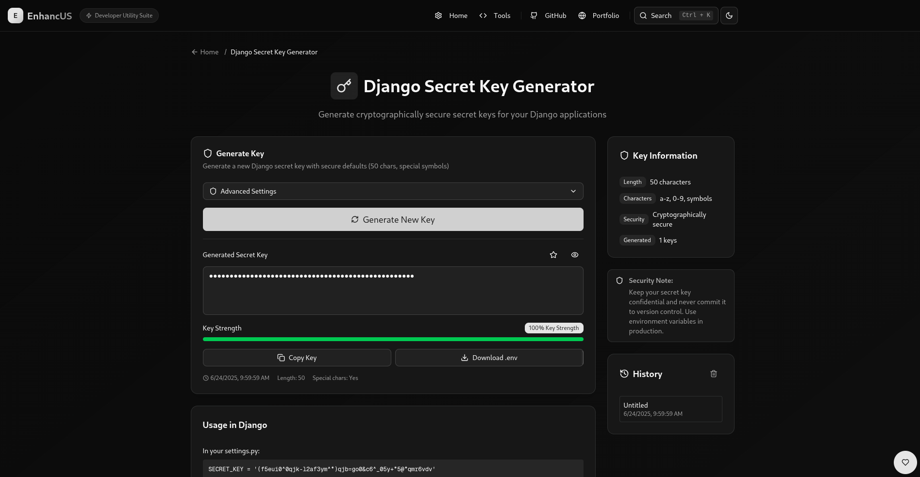Screen dimensions: 920x477
Task: Favorite the generated key using the star
Action: [x=553, y=254]
